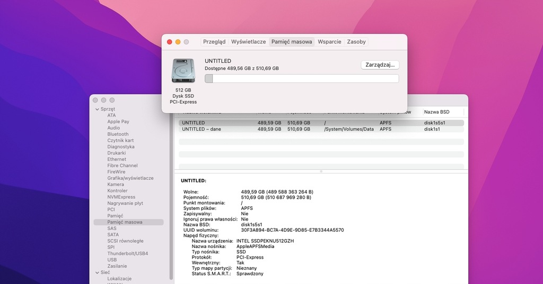
Task: Open the Wyświetlacze tab
Action: (248, 42)
